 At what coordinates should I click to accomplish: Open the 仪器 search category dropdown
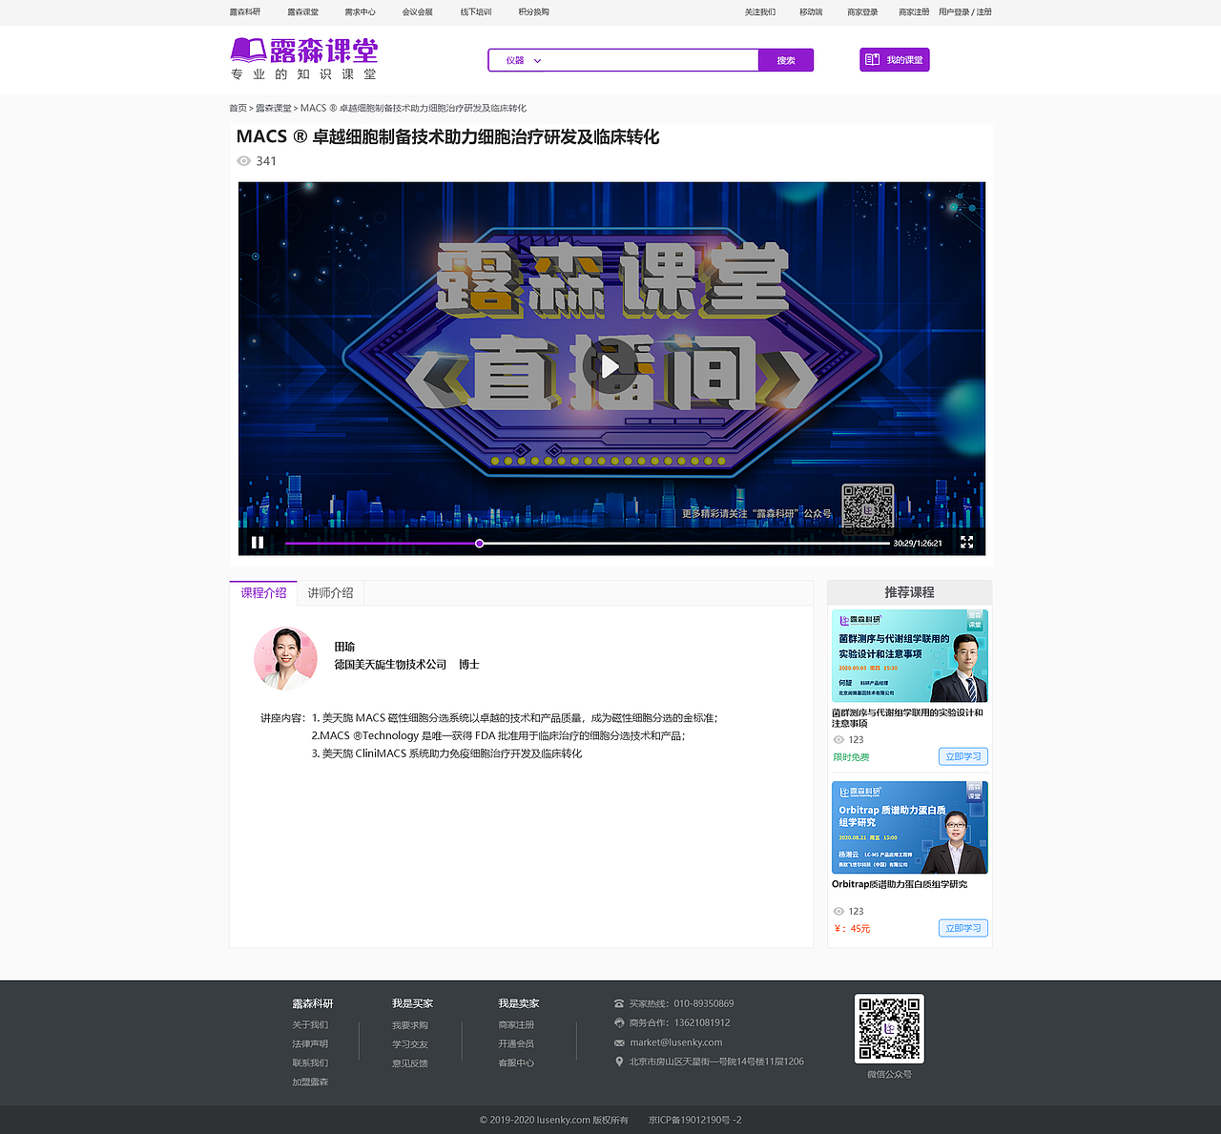(524, 60)
